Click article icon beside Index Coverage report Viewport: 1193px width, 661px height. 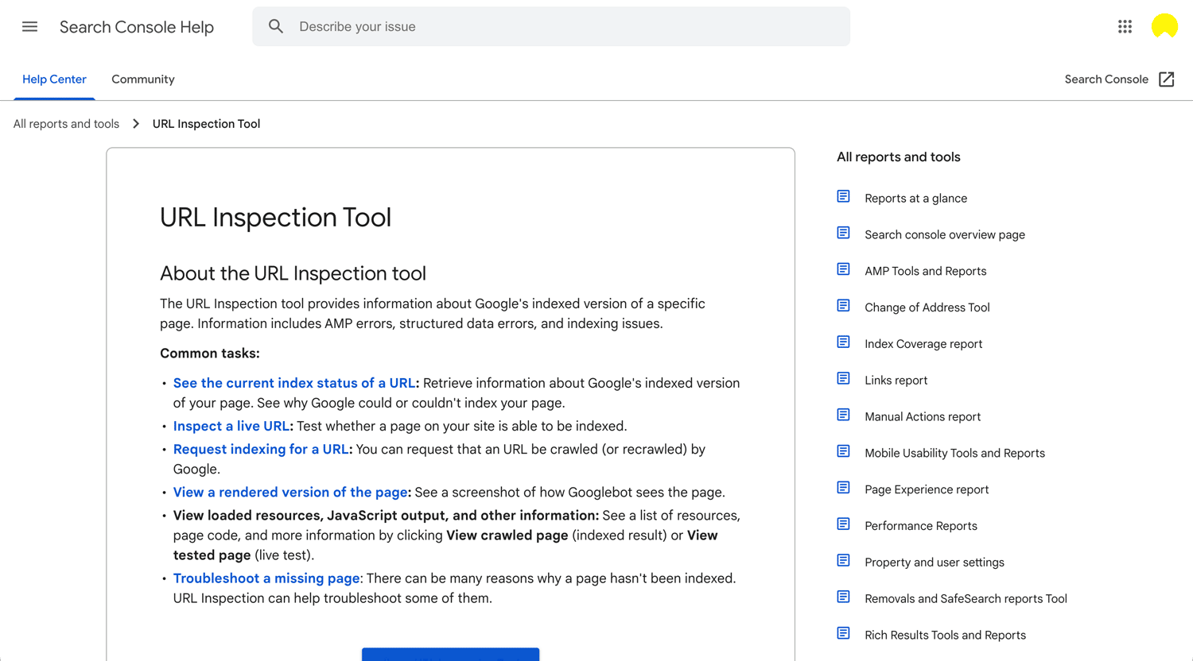[x=843, y=342]
